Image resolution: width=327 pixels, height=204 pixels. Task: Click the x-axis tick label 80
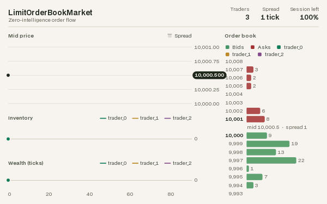click(171, 194)
